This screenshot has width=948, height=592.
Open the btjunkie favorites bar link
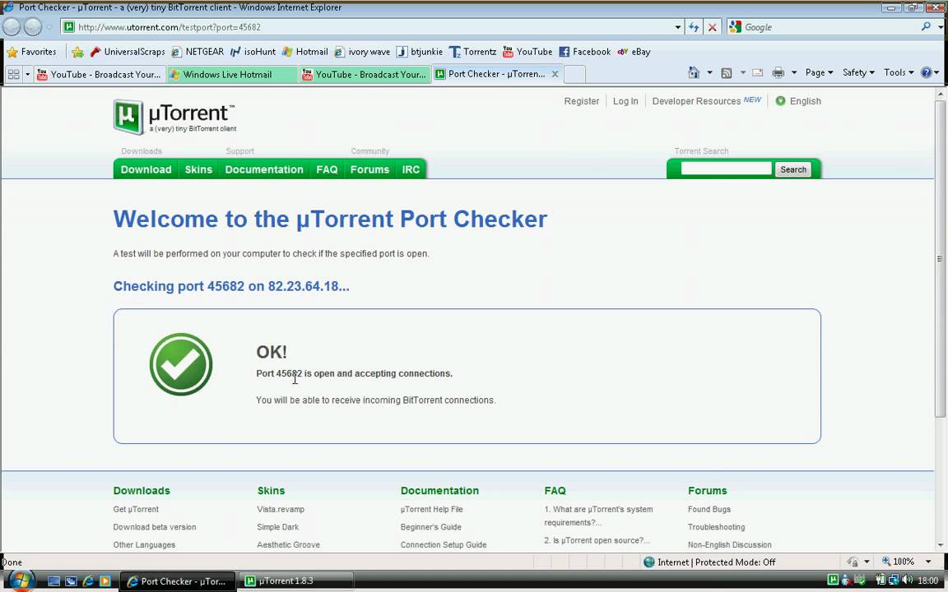[x=420, y=52]
